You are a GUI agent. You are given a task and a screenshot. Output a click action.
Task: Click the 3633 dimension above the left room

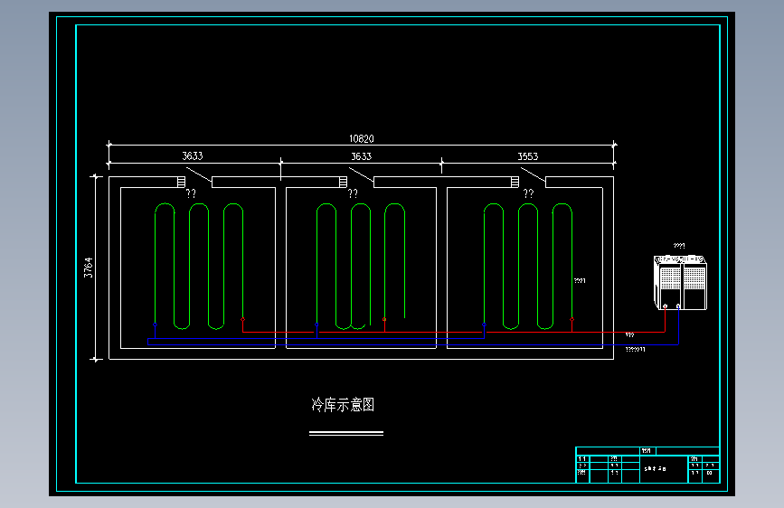[x=193, y=156]
